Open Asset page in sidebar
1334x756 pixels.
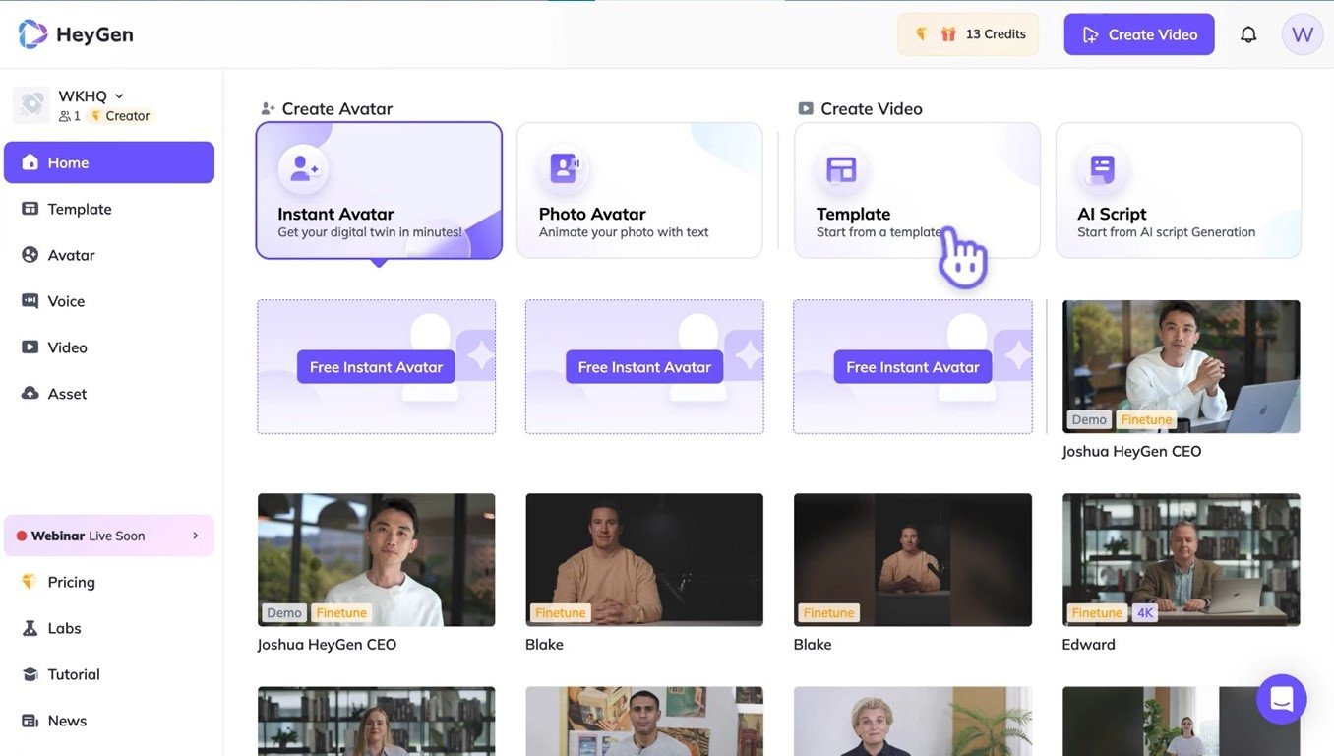109,394
